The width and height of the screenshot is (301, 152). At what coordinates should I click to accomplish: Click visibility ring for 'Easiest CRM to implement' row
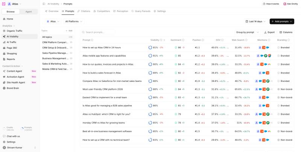[150, 98]
